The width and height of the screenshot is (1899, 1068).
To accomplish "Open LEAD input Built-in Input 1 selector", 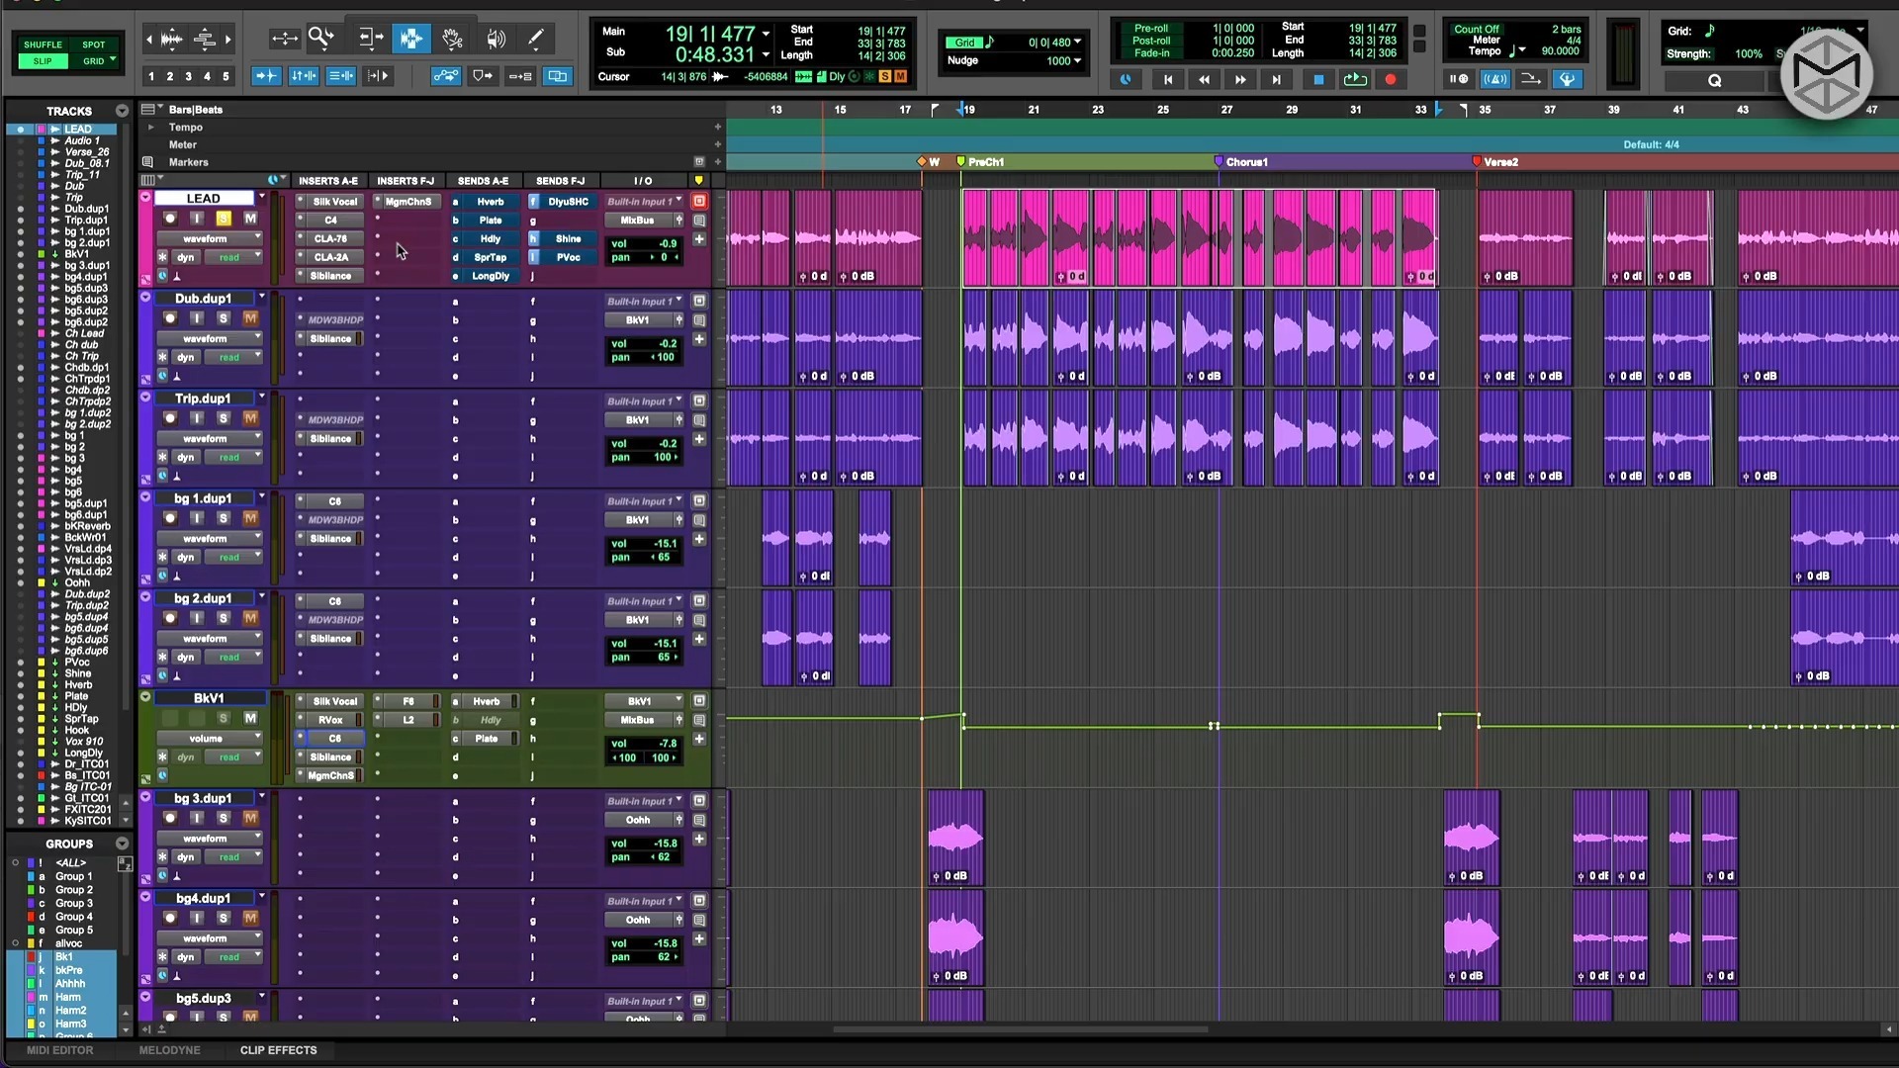I will [644, 202].
